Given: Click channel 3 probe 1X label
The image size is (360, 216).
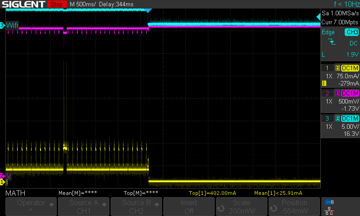Looking at the screenshot, I should (329, 126).
